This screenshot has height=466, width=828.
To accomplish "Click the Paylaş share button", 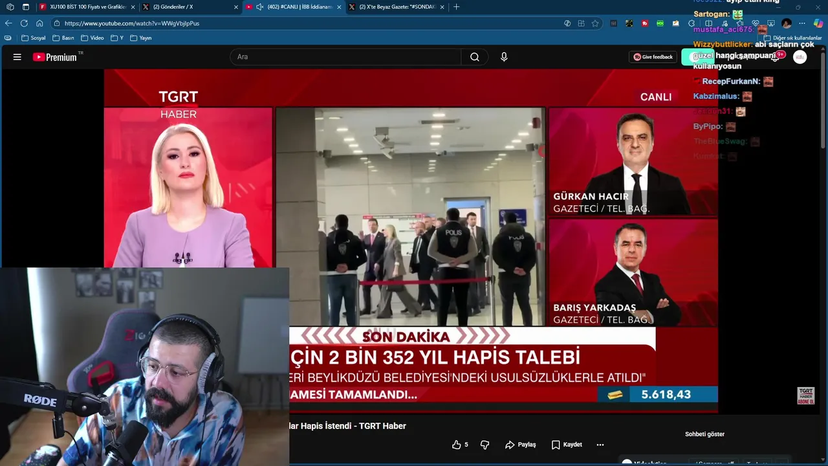I will click(521, 445).
